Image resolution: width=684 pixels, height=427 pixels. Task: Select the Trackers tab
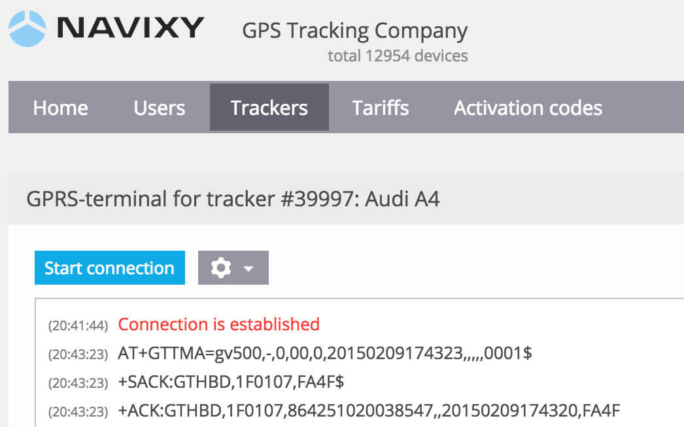pos(269,107)
